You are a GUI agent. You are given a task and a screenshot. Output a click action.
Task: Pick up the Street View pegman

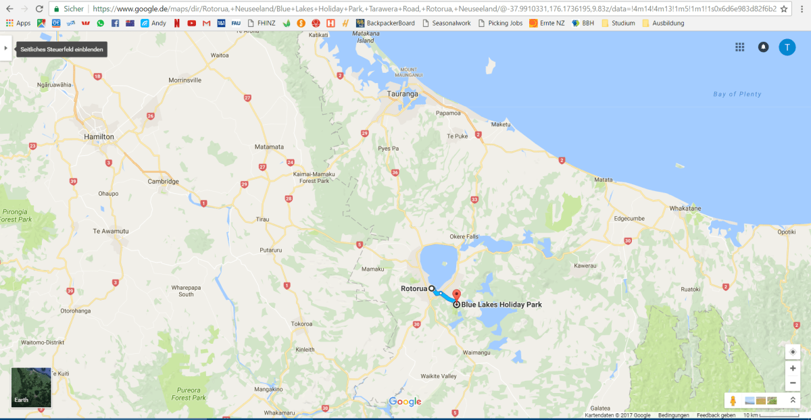734,400
